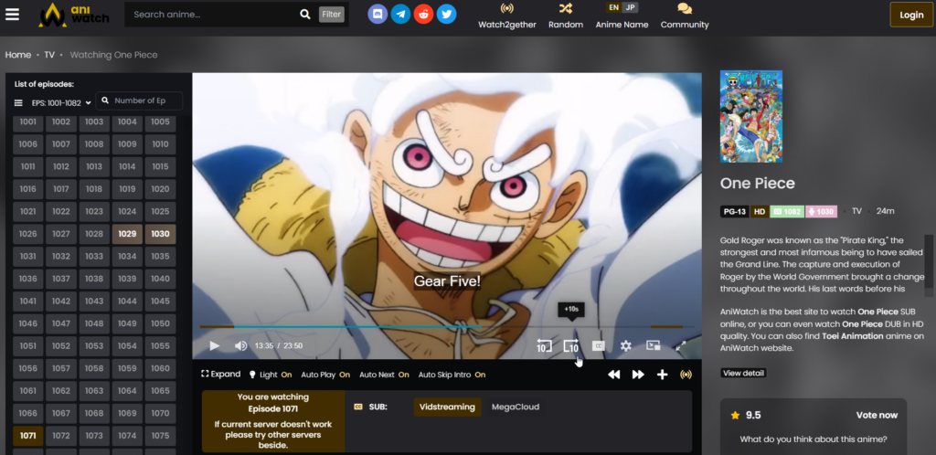Go to previous episode
The image size is (936, 455).
613,375
